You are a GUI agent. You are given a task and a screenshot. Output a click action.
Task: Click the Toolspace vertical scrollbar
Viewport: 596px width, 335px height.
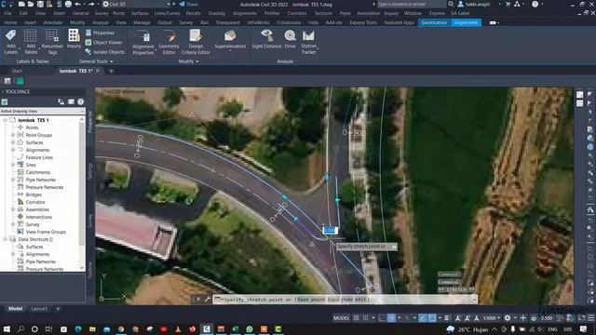(82, 194)
